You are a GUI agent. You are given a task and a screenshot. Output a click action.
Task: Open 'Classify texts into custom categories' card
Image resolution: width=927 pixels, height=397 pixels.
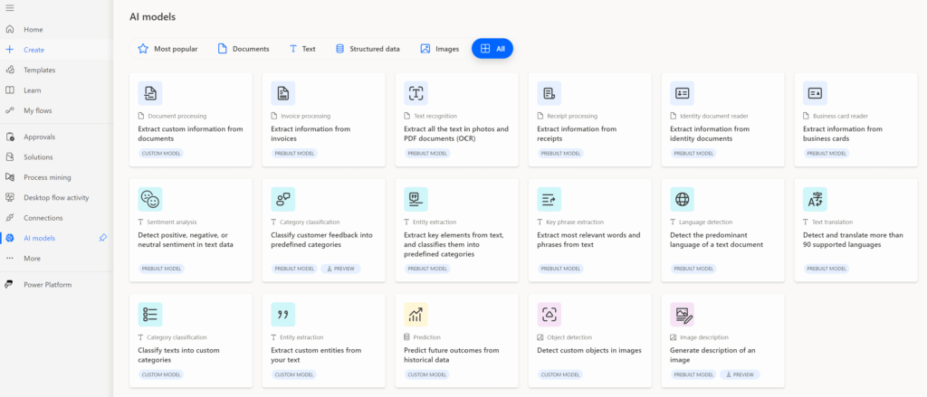[191, 341]
